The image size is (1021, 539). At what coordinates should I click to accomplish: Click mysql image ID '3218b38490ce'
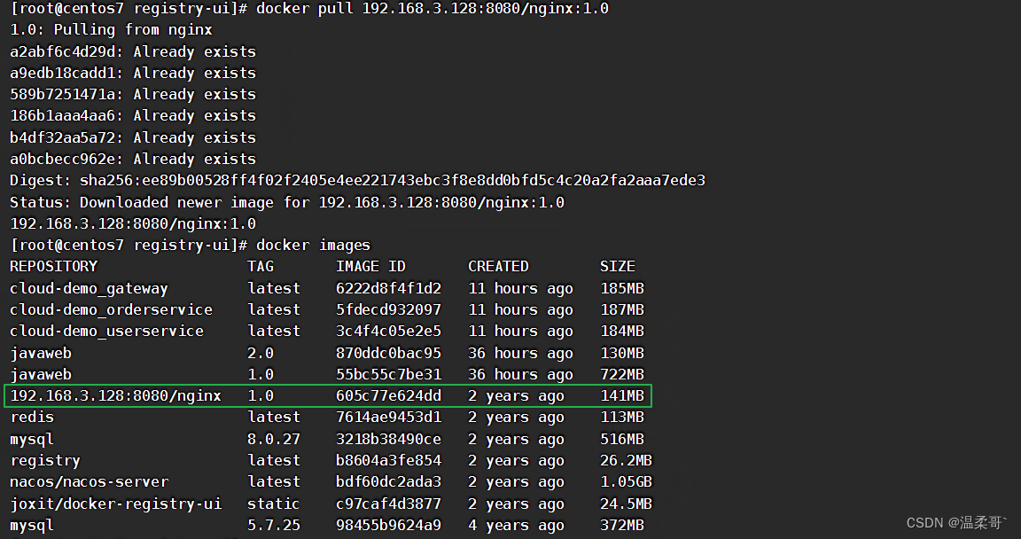[389, 439]
